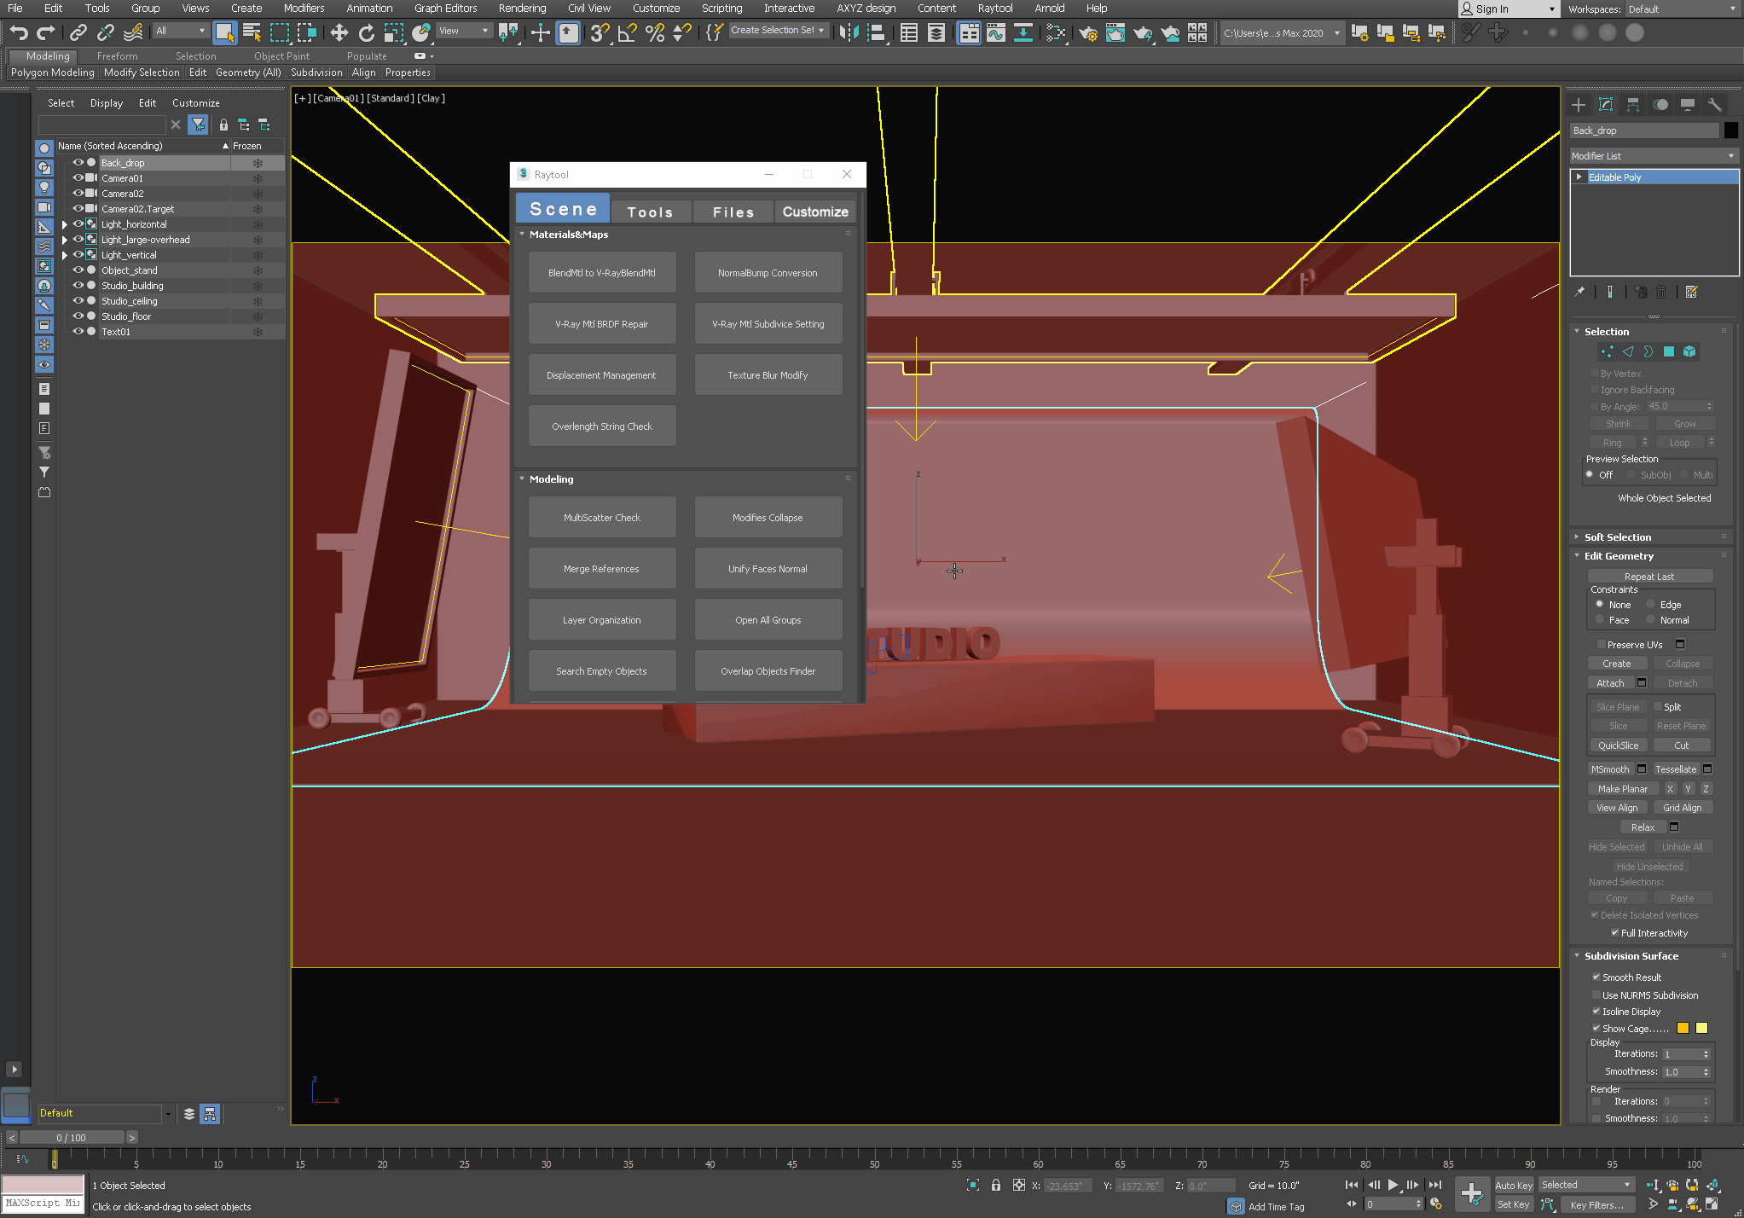Click the Select and Link icon

tap(78, 32)
